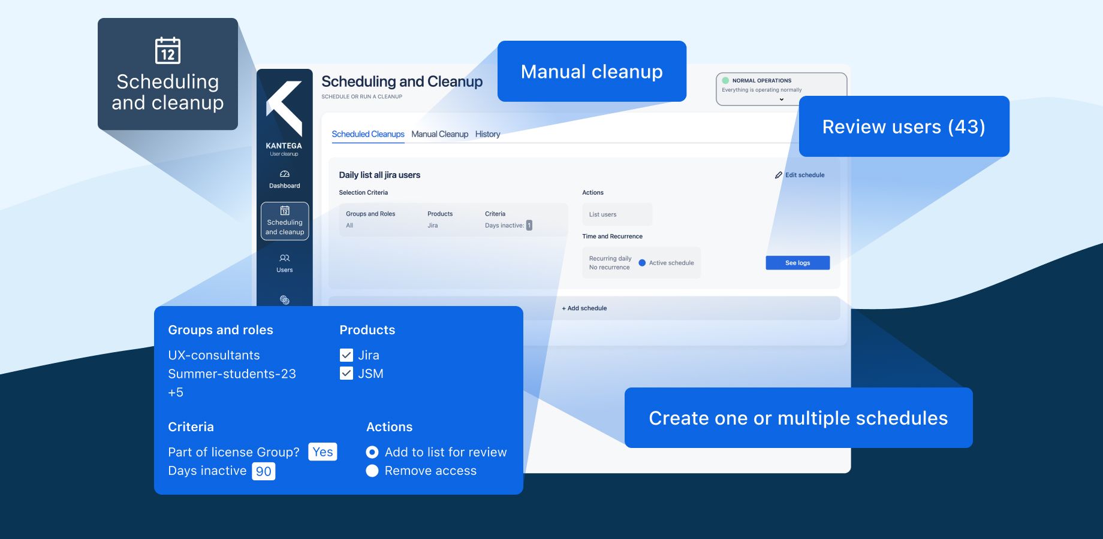Click the 'Create one or multiple schedules' banner
Viewport: 1103px width, 539px height.
pyautogui.click(x=798, y=417)
